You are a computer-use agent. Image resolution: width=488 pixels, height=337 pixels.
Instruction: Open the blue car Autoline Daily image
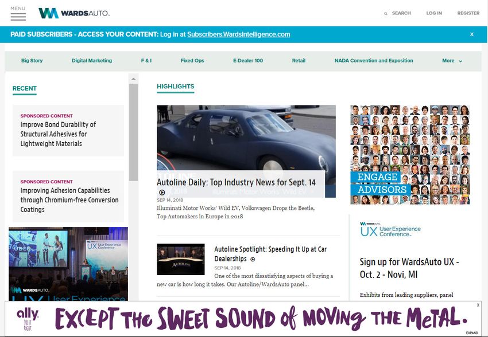pyautogui.click(x=246, y=138)
